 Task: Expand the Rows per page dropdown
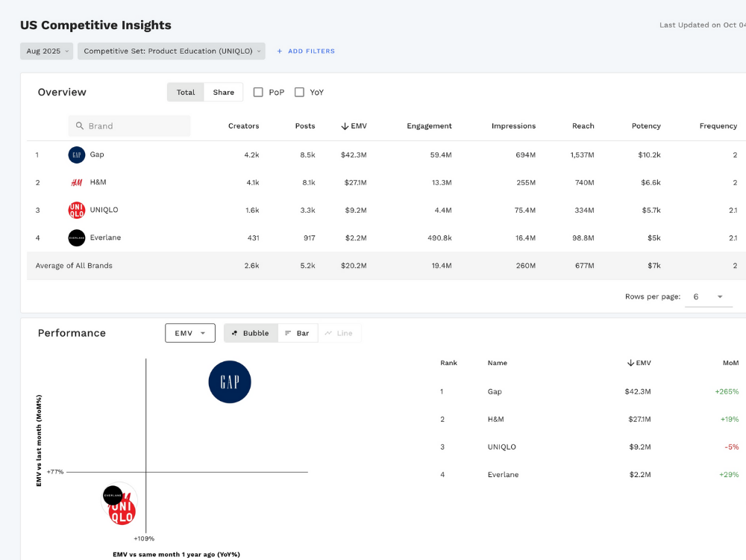coord(708,296)
